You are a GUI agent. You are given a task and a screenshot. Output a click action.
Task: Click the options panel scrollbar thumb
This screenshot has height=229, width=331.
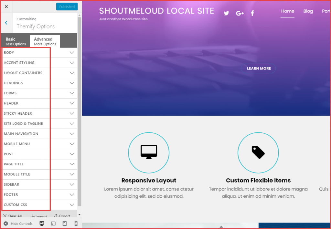(80, 112)
